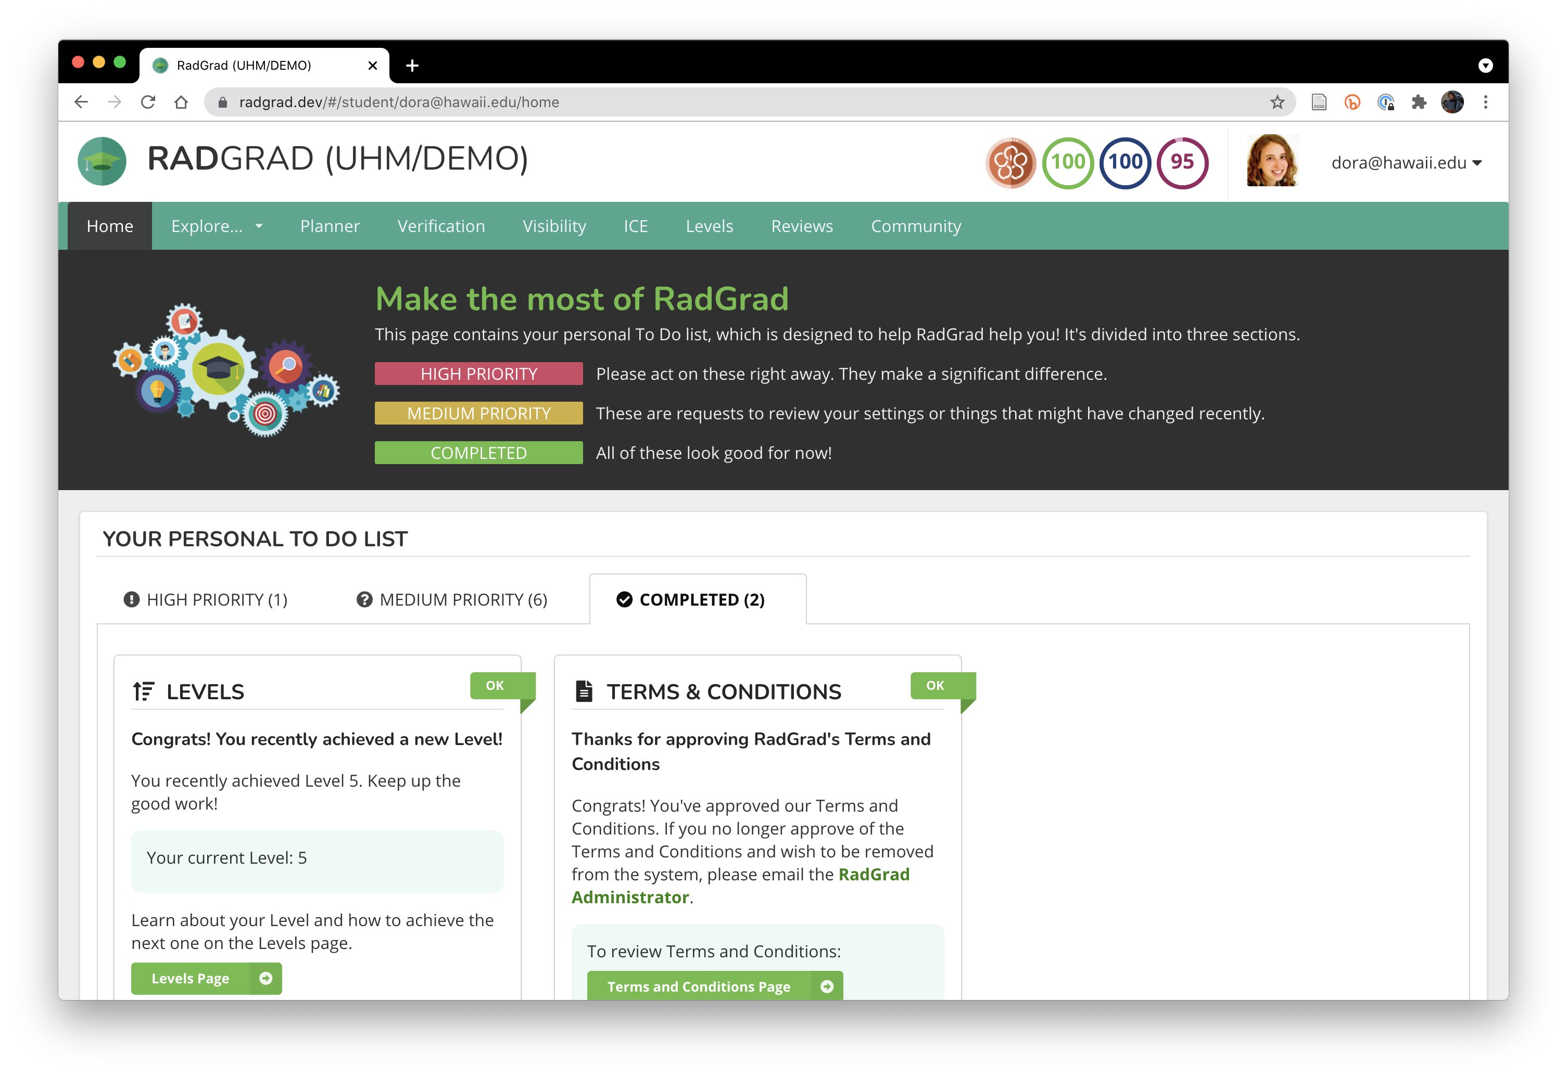The image size is (1567, 1077).
Task: Click the Terms and Conditions Page button
Action: click(714, 986)
